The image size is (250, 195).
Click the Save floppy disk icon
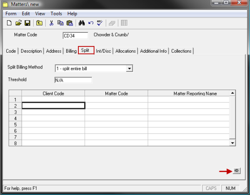point(27,23)
